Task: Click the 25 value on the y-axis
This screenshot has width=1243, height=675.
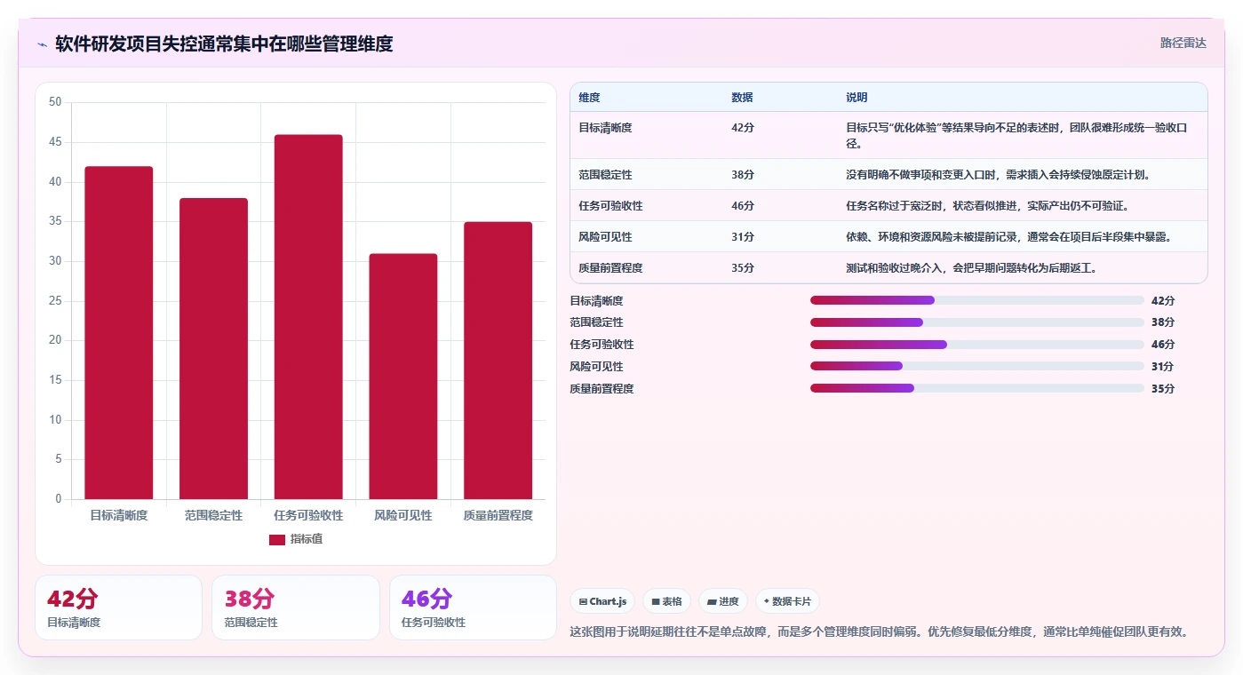Action: [x=55, y=301]
